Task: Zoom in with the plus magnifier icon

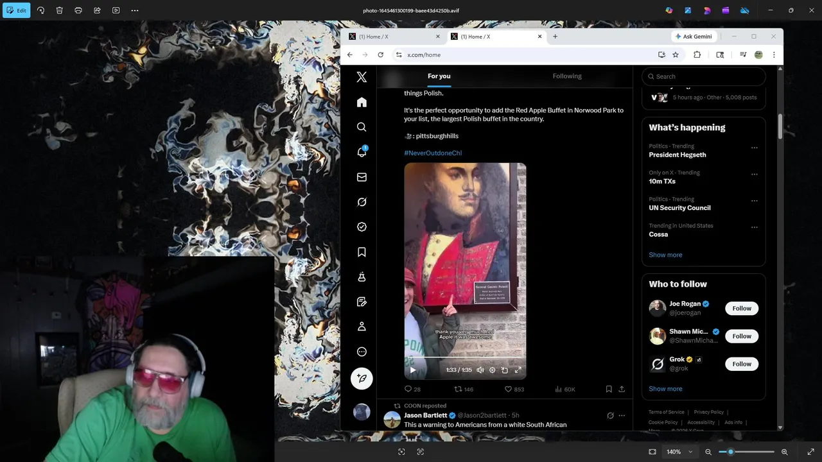Action: pyautogui.click(x=784, y=452)
